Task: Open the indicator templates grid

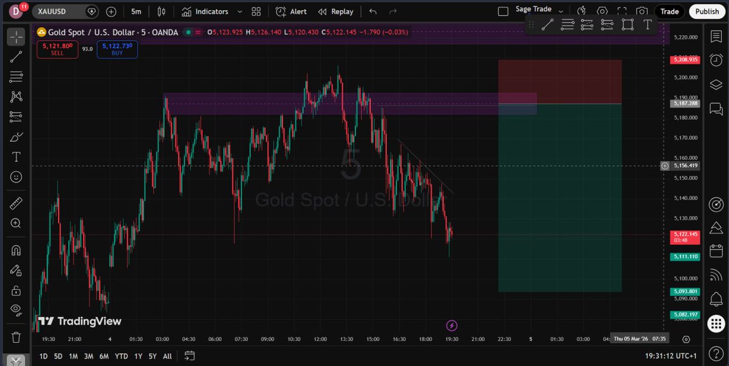Action: (256, 12)
